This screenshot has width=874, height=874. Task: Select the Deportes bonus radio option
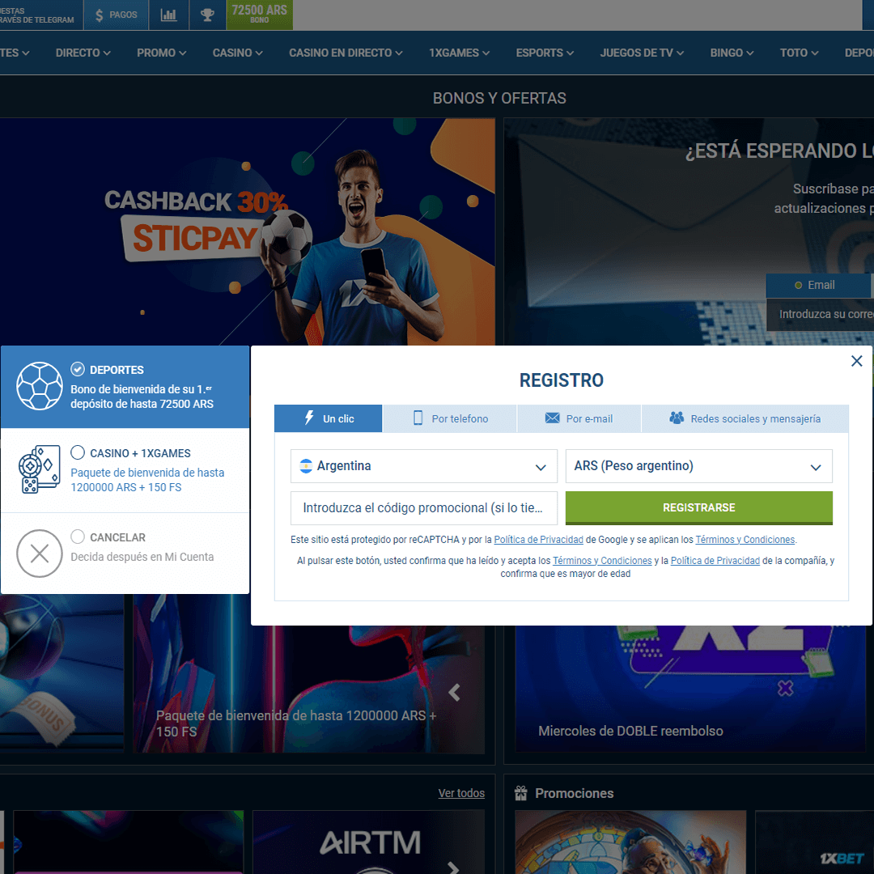pos(78,369)
